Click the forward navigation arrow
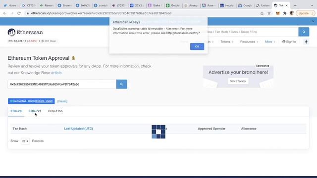317x178 pixels. 12,13
